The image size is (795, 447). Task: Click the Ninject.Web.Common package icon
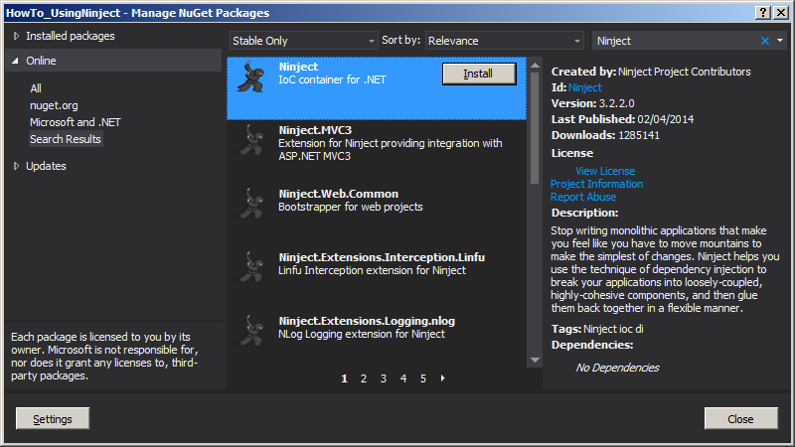(248, 203)
